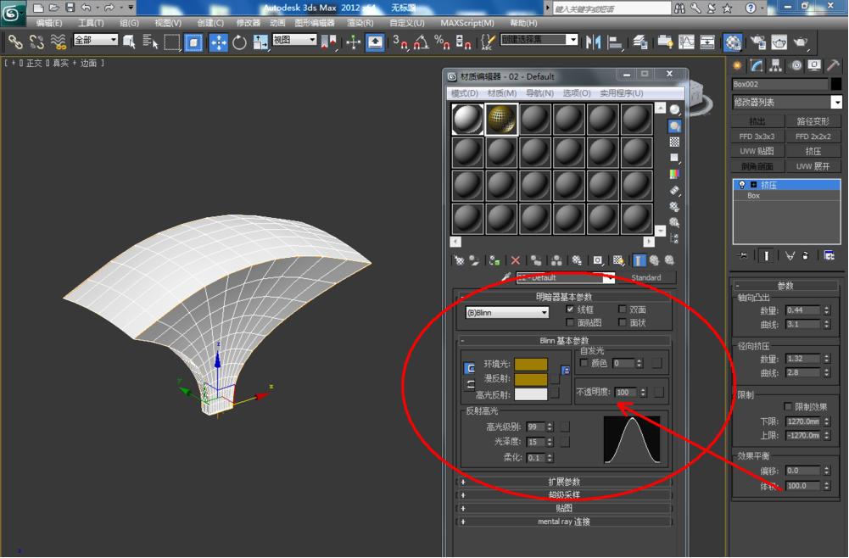The height and width of the screenshot is (558, 849).
Task: Click Assign Material to Selection icon
Action: (x=492, y=260)
